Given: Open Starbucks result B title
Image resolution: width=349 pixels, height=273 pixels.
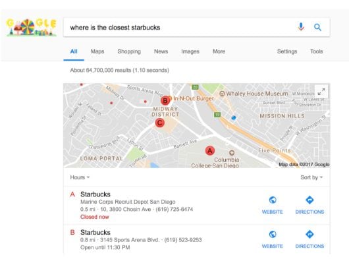Looking at the screenshot, I should (x=95, y=232).
